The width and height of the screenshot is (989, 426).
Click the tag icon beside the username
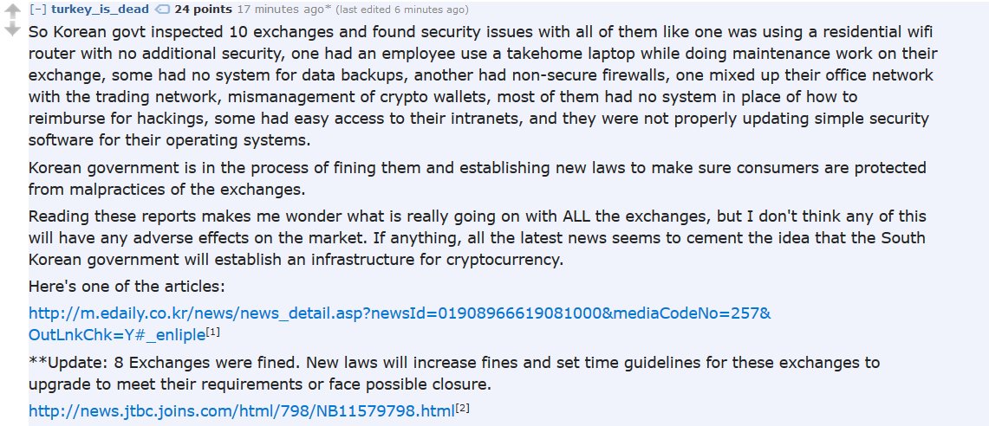(162, 10)
